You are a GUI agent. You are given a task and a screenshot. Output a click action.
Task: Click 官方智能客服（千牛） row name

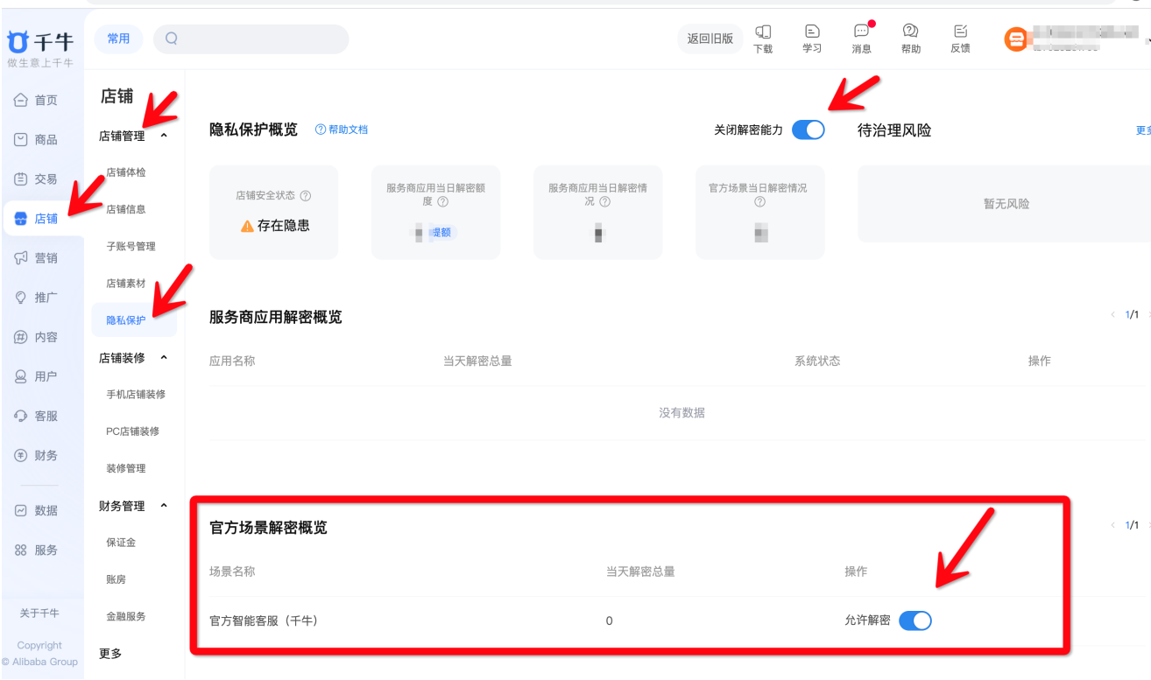pyautogui.click(x=264, y=621)
